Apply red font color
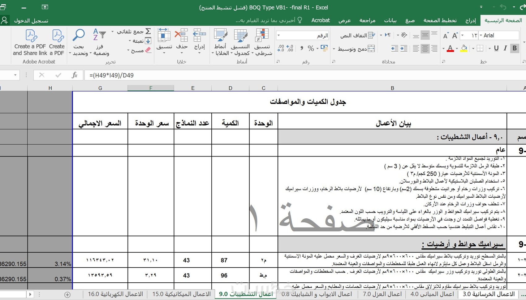 point(450,48)
